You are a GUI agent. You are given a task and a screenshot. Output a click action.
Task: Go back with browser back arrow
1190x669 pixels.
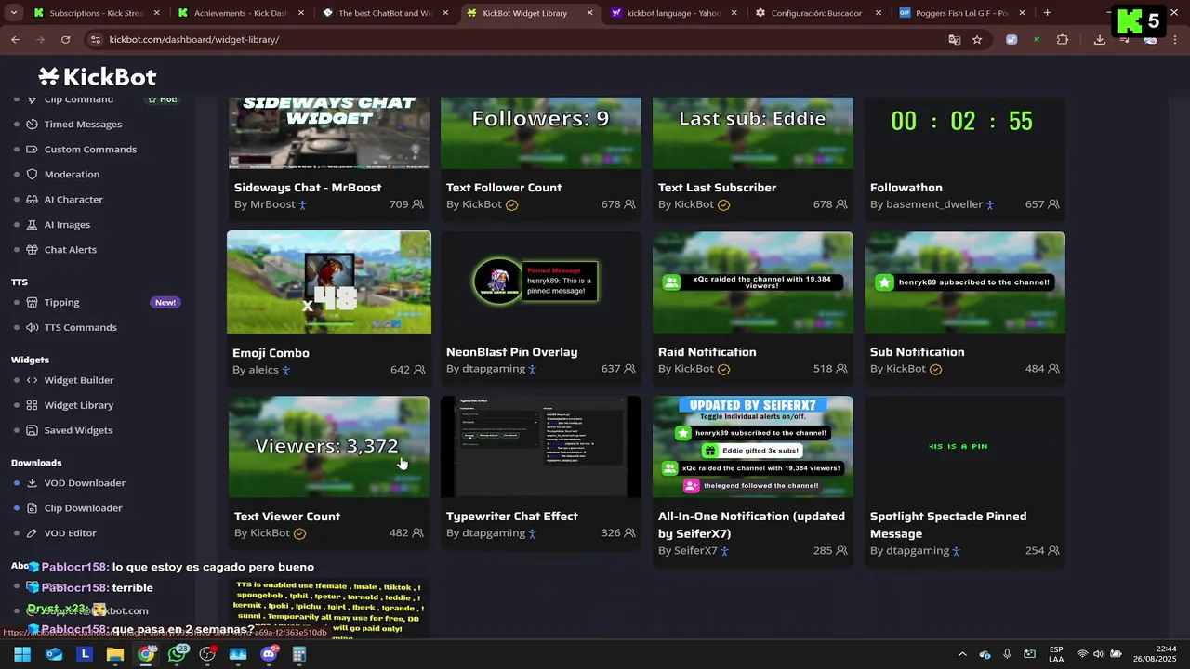pos(15,40)
